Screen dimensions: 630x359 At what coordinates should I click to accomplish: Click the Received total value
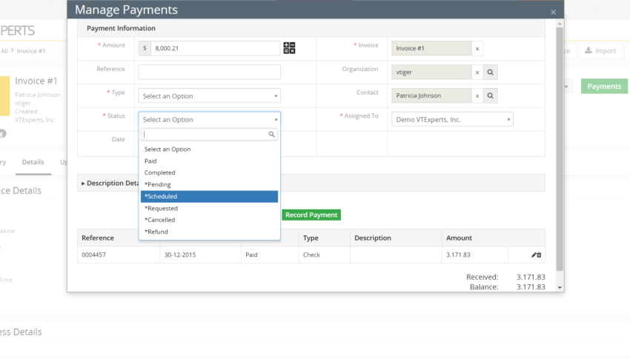tap(531, 277)
